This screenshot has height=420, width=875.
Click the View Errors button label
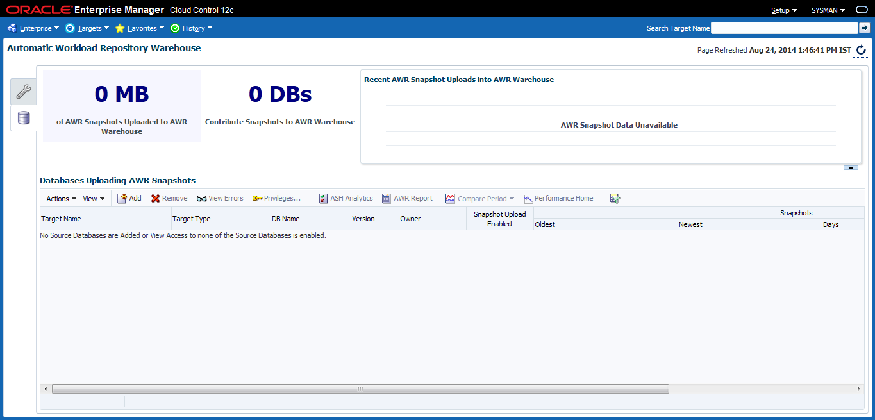point(226,198)
